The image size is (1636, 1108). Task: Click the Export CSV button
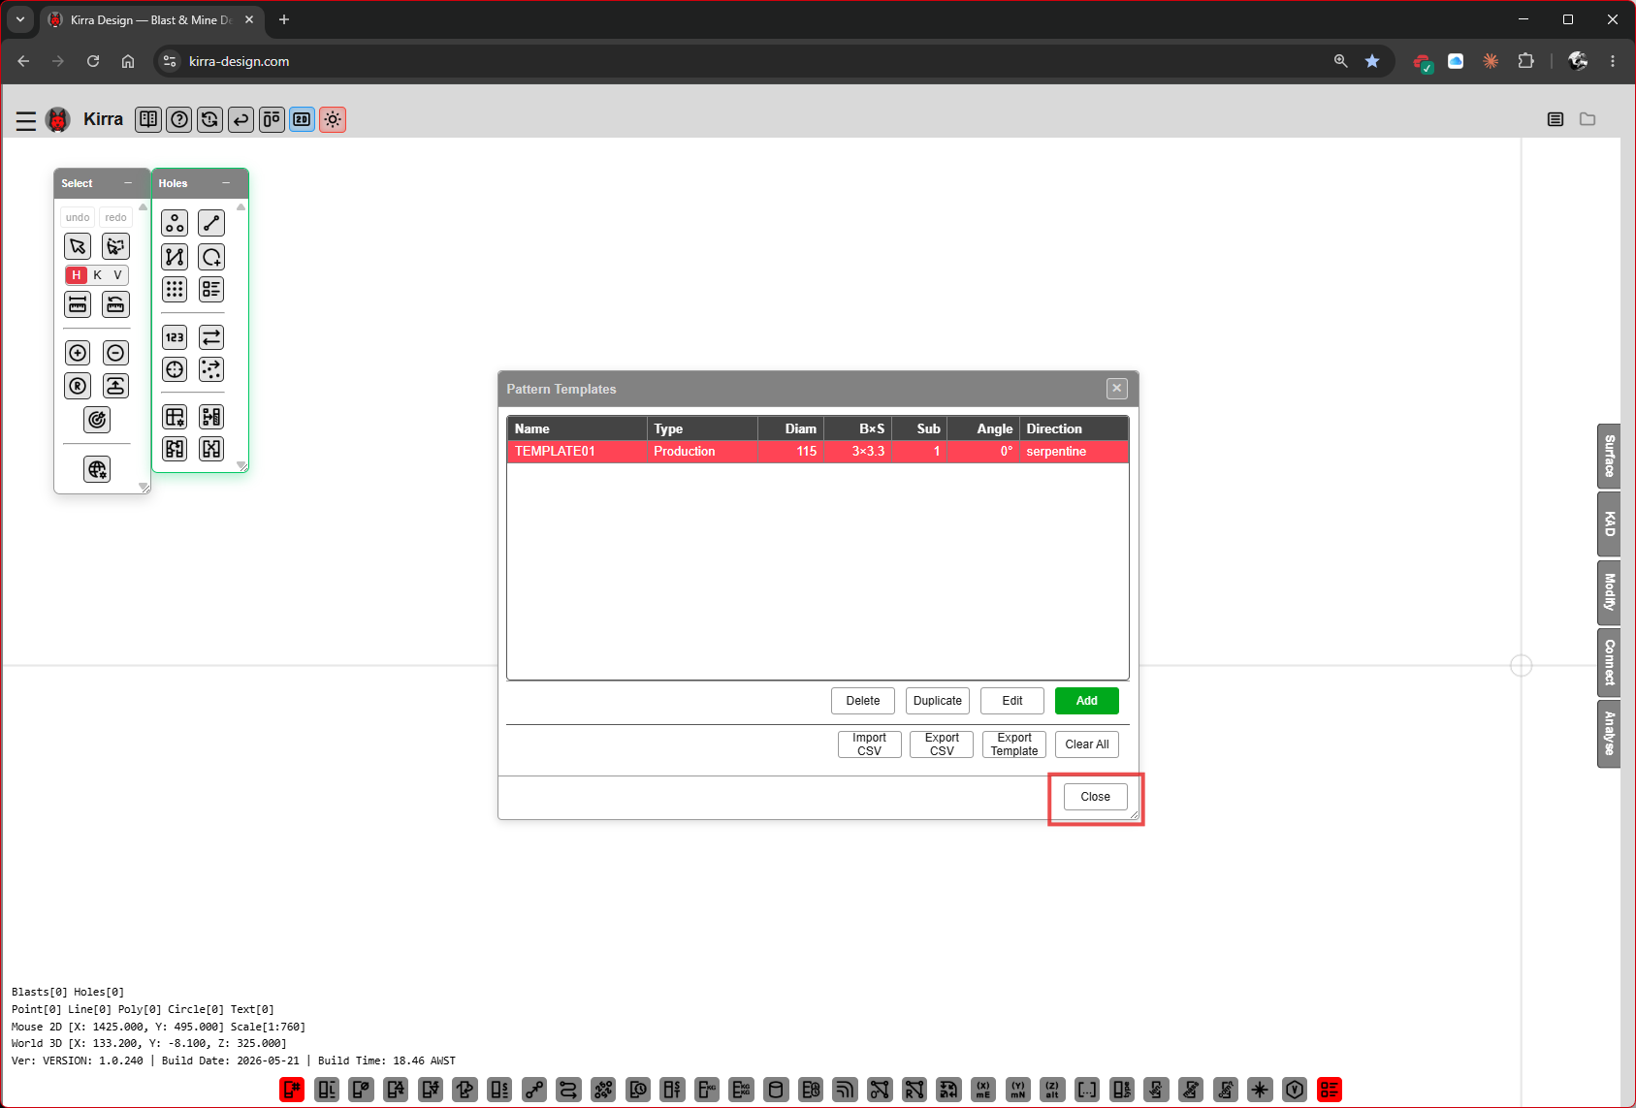pyautogui.click(x=942, y=744)
